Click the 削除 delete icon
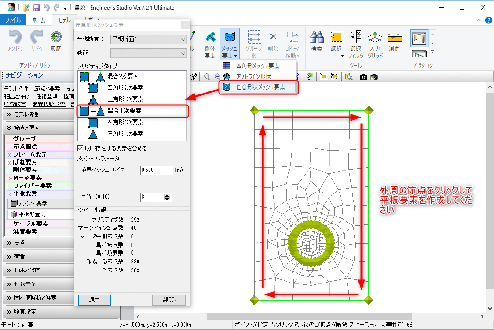Screen dimensions: 494x330 [x=273, y=41]
